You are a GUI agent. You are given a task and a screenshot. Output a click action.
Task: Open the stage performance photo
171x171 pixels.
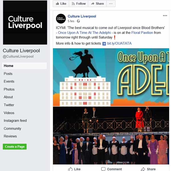pos(111,135)
